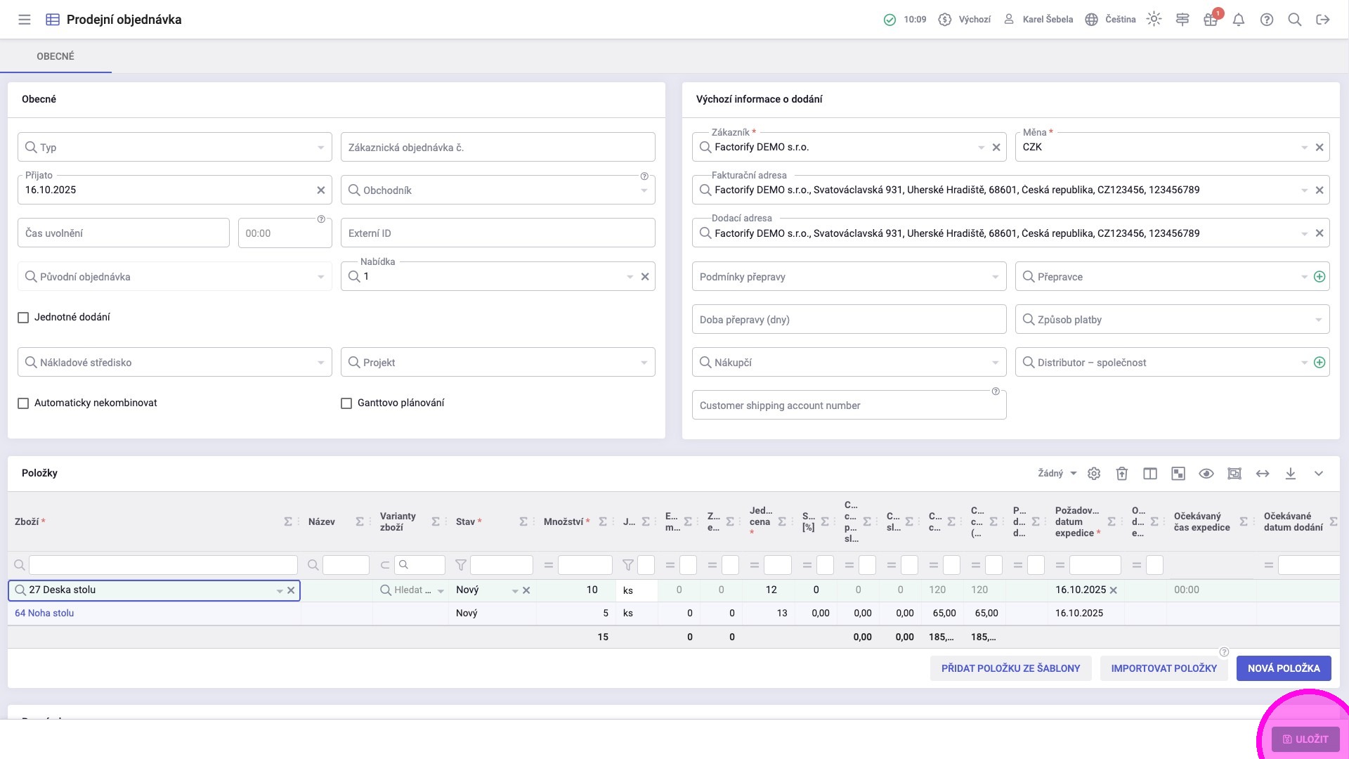Switch to the OBECNÉ tab
Image resolution: width=1349 pixels, height=759 pixels.
pos(56,56)
